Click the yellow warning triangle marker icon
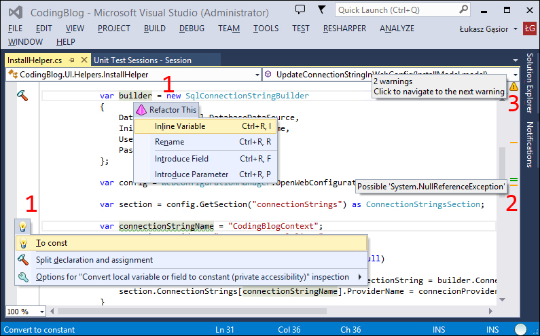 tap(514, 86)
